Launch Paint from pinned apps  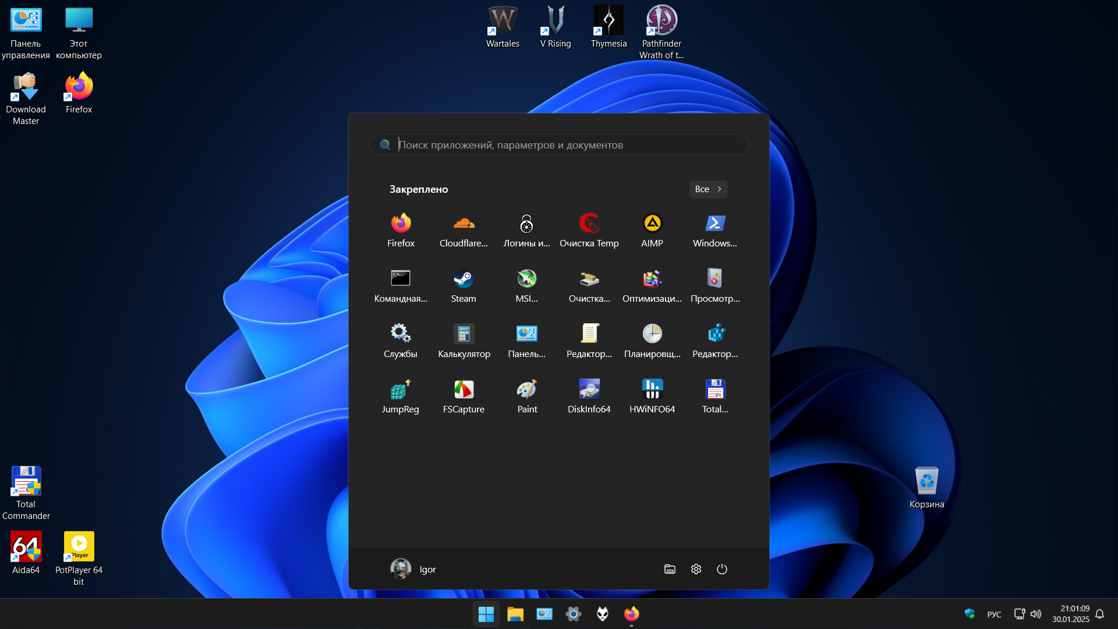click(526, 397)
